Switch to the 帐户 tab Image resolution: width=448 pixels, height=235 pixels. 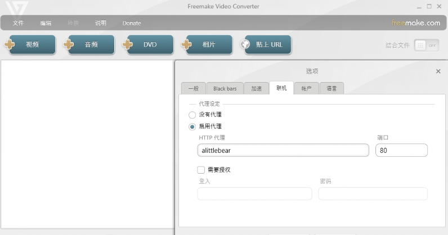(306, 88)
